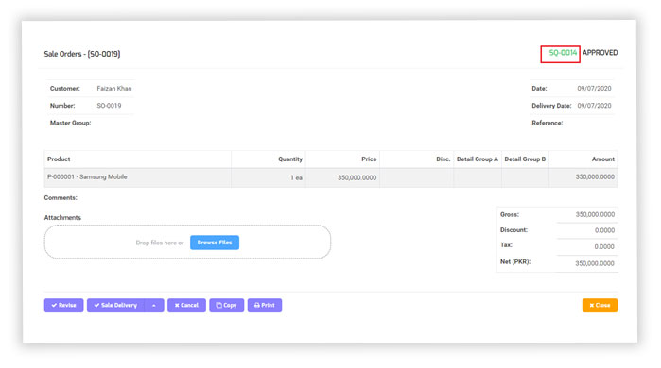The image size is (661, 368).
Task: Click the Delivery Date value
Action: 594,106
